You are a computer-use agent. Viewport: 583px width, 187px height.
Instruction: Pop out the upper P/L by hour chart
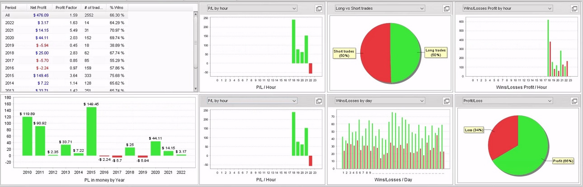pos(319,9)
